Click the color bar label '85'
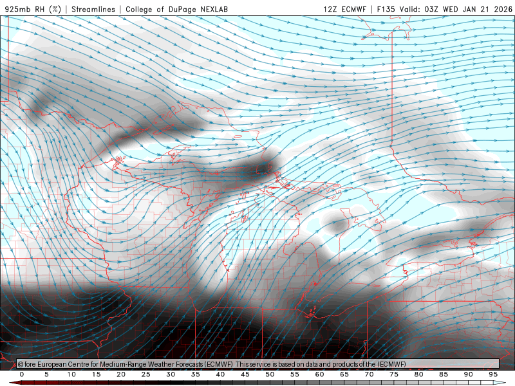This screenshot has height=386, width=515. coord(444,374)
